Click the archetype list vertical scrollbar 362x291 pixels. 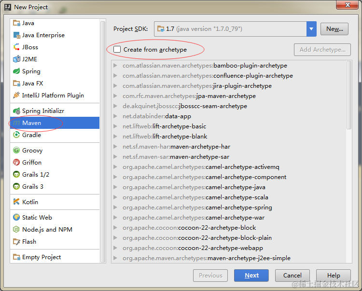tap(349, 95)
